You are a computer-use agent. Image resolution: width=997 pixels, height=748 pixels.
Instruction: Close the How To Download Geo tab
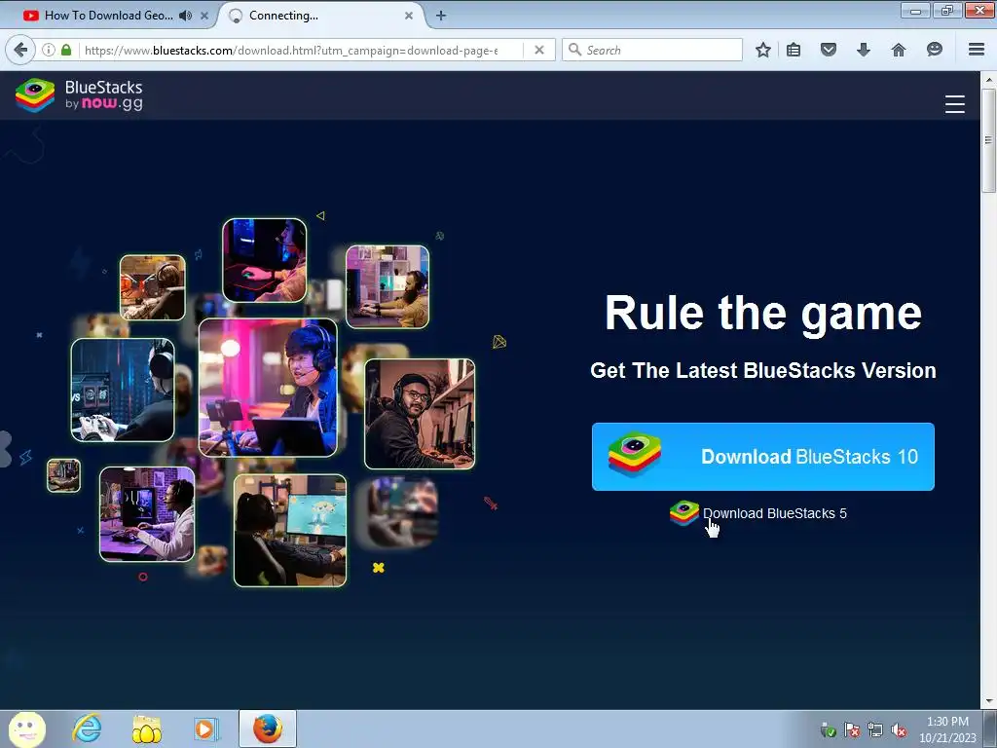point(204,16)
